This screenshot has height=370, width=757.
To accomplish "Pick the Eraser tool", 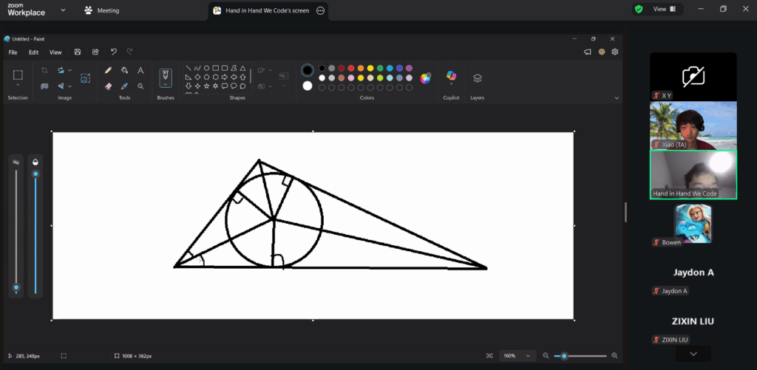I will click(x=109, y=86).
